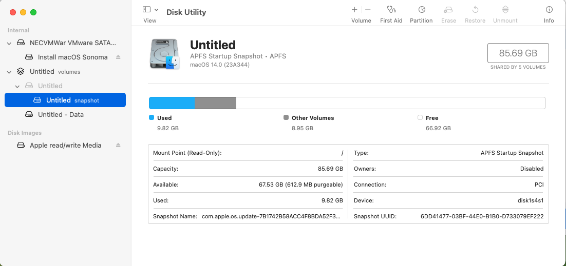Image resolution: width=566 pixels, height=266 pixels.
Task: Run First Aid stethoscope icon
Action: tap(391, 10)
